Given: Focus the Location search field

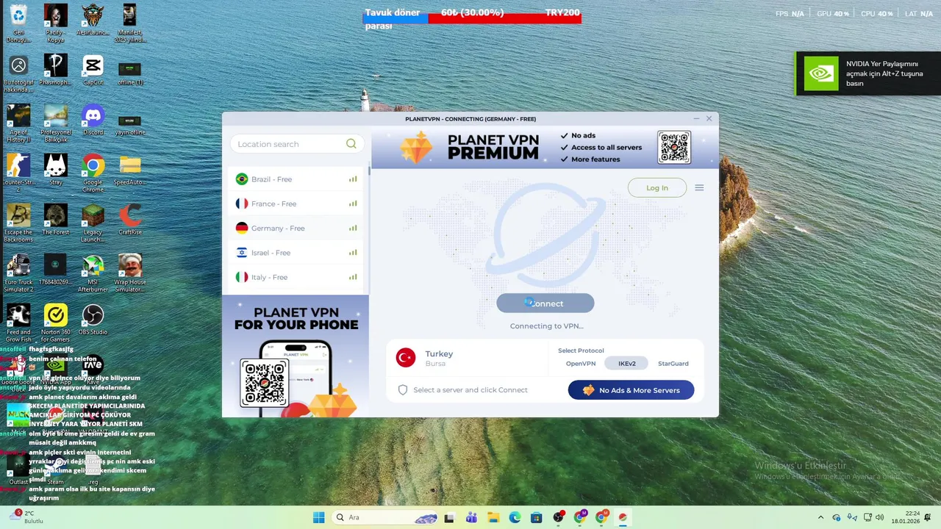Looking at the screenshot, I should pyautogui.click(x=296, y=144).
